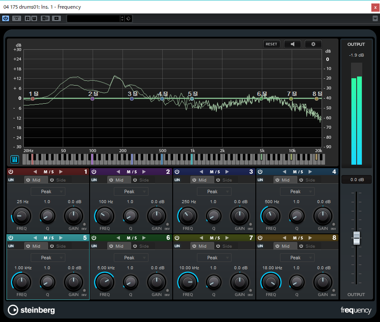Select EQ band 3 node on the curve
The image size is (380, 322).
click(x=132, y=99)
